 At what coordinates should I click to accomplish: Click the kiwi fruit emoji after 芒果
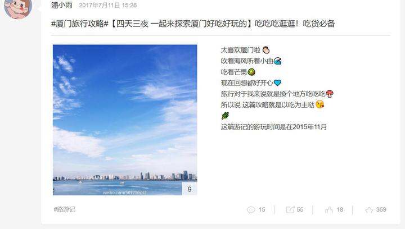click(251, 72)
